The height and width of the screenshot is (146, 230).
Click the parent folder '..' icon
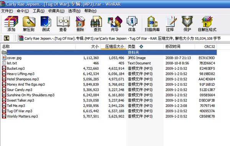coord(4,52)
